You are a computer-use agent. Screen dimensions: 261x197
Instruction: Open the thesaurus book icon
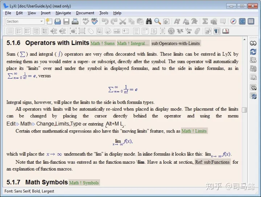[225, 31]
